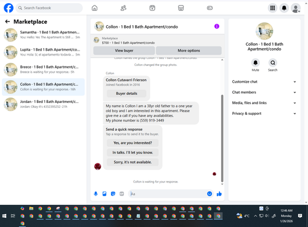
Task: Click the Search Facebook field
Action: pyautogui.click(x=49, y=8)
